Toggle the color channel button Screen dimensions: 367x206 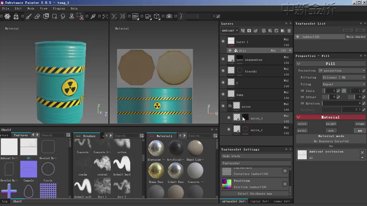(302, 124)
